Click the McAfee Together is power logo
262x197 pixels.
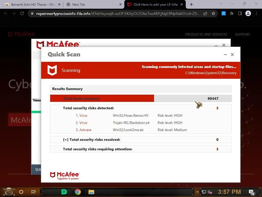tap(65, 176)
